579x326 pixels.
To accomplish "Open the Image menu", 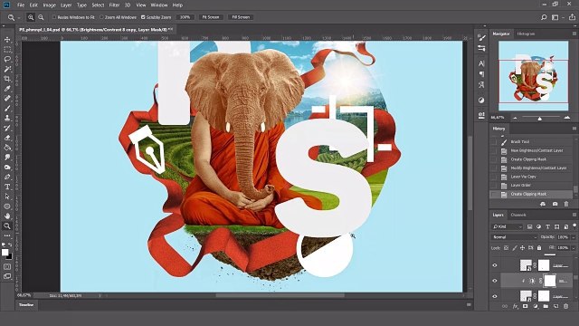I will [x=49, y=5].
